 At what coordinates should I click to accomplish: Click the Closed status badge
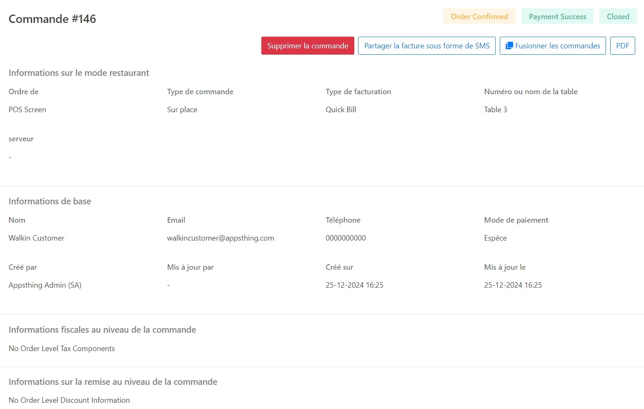618,17
